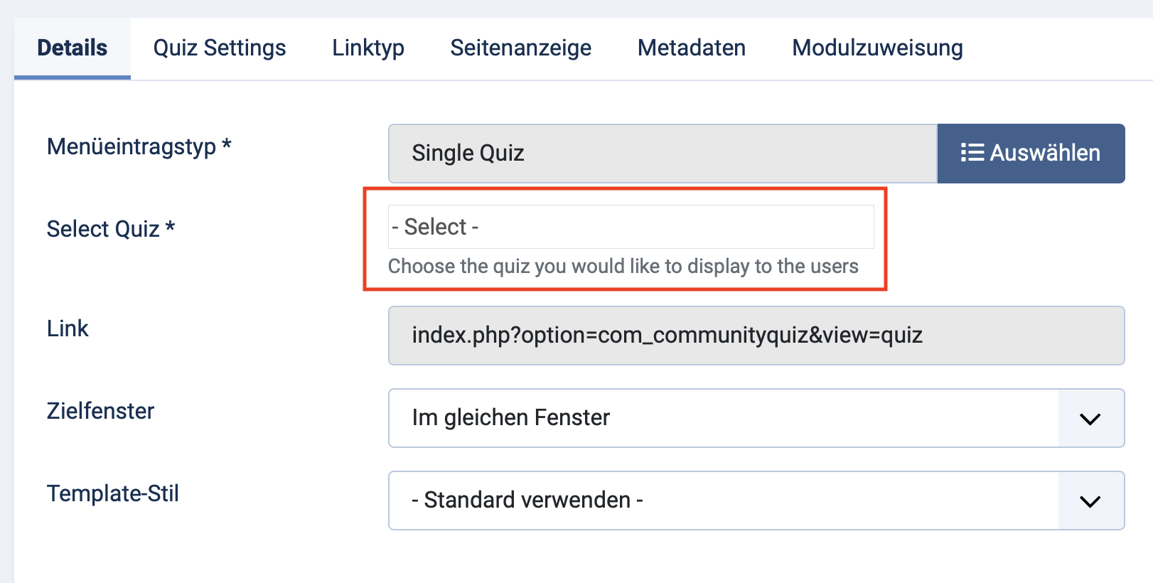Click the Link field with index.php URL
This screenshot has width=1153, height=583.
click(756, 336)
